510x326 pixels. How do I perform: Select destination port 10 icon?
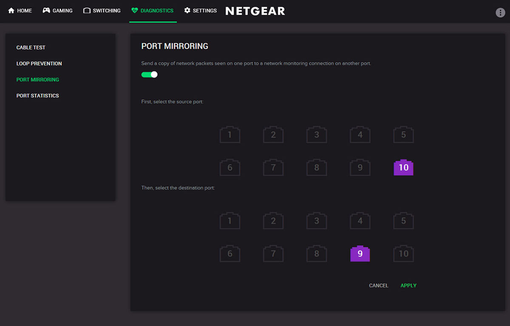click(403, 253)
